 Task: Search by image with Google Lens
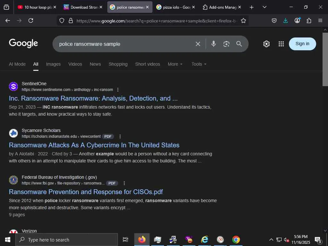(x=226, y=44)
